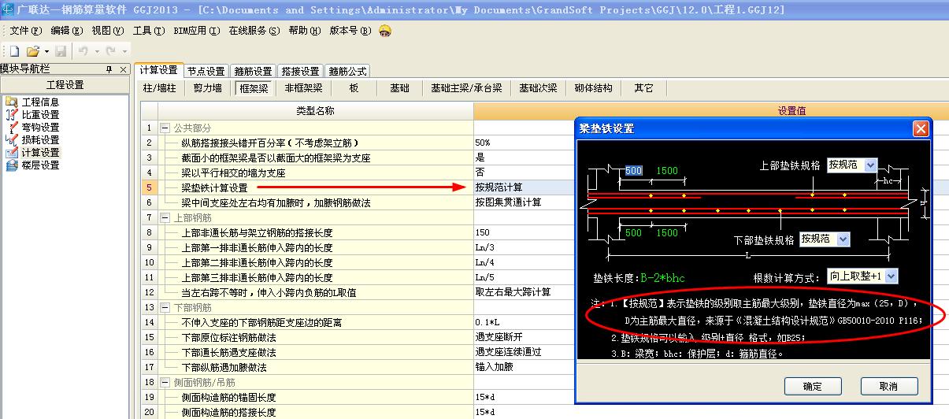The width and height of the screenshot is (949, 419).
Task: Click the Save disk toolbar icon
Action: pyautogui.click(x=60, y=51)
